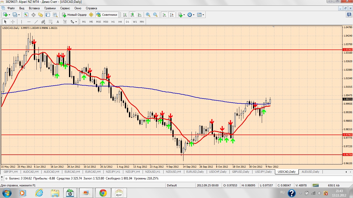The height and width of the screenshot is (198, 353).
Task: Show the Navigator star-folder icon
Action: [41, 15]
